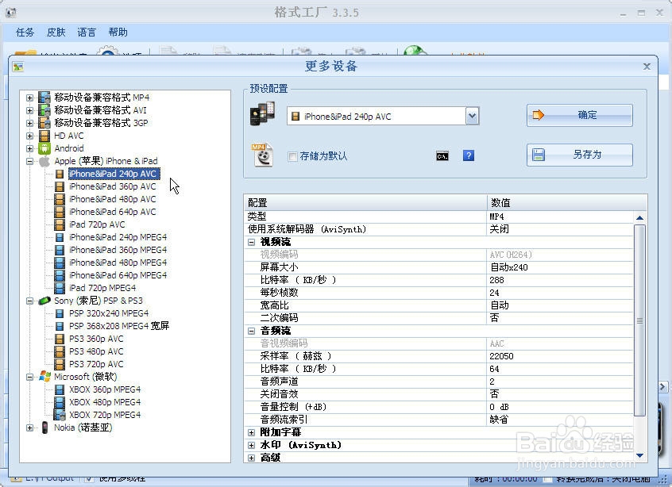Click the dialog icon in 更多设备 title bar

point(18,67)
